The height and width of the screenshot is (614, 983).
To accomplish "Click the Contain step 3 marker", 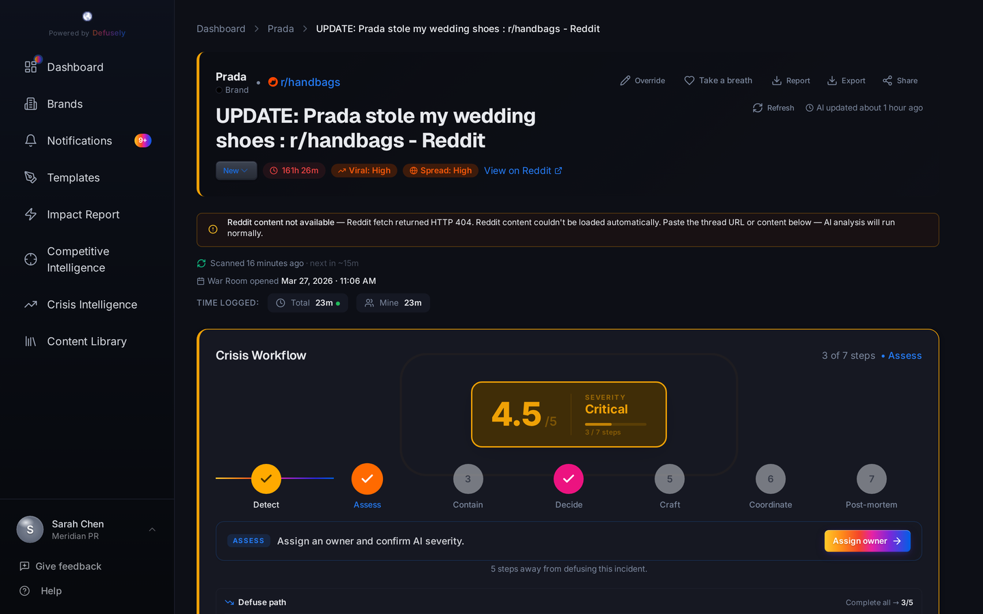I will [x=468, y=479].
